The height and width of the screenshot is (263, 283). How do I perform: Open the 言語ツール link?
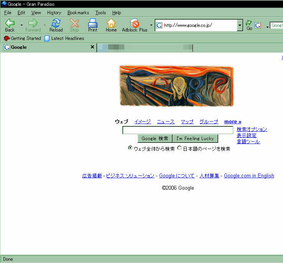click(248, 142)
